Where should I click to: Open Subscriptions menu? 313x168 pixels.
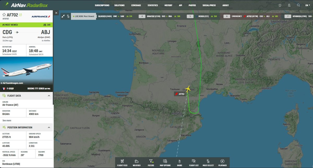click(102, 5)
